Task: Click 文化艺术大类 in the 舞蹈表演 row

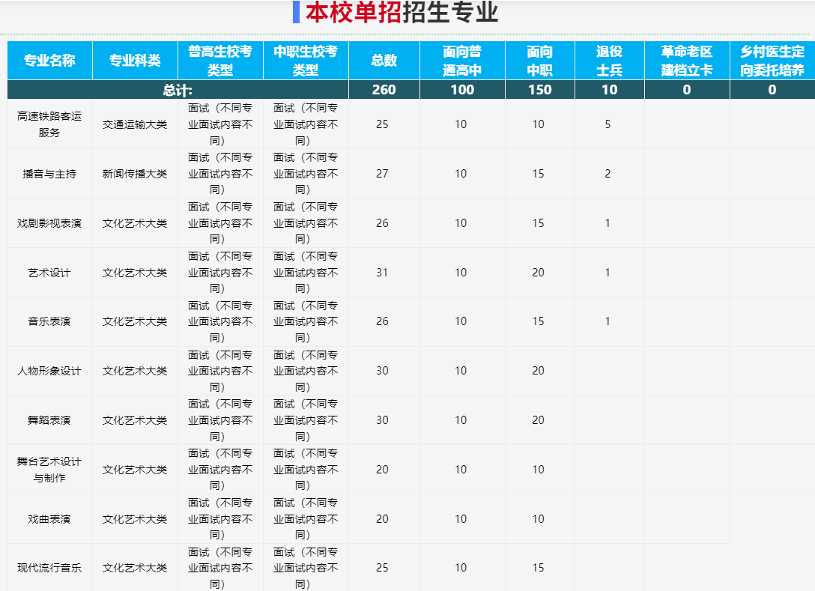Action: pyautogui.click(x=135, y=420)
